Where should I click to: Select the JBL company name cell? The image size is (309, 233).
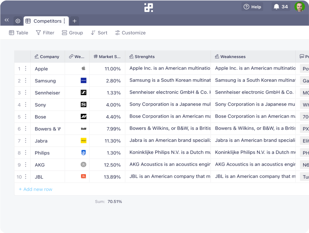[x=48, y=177]
